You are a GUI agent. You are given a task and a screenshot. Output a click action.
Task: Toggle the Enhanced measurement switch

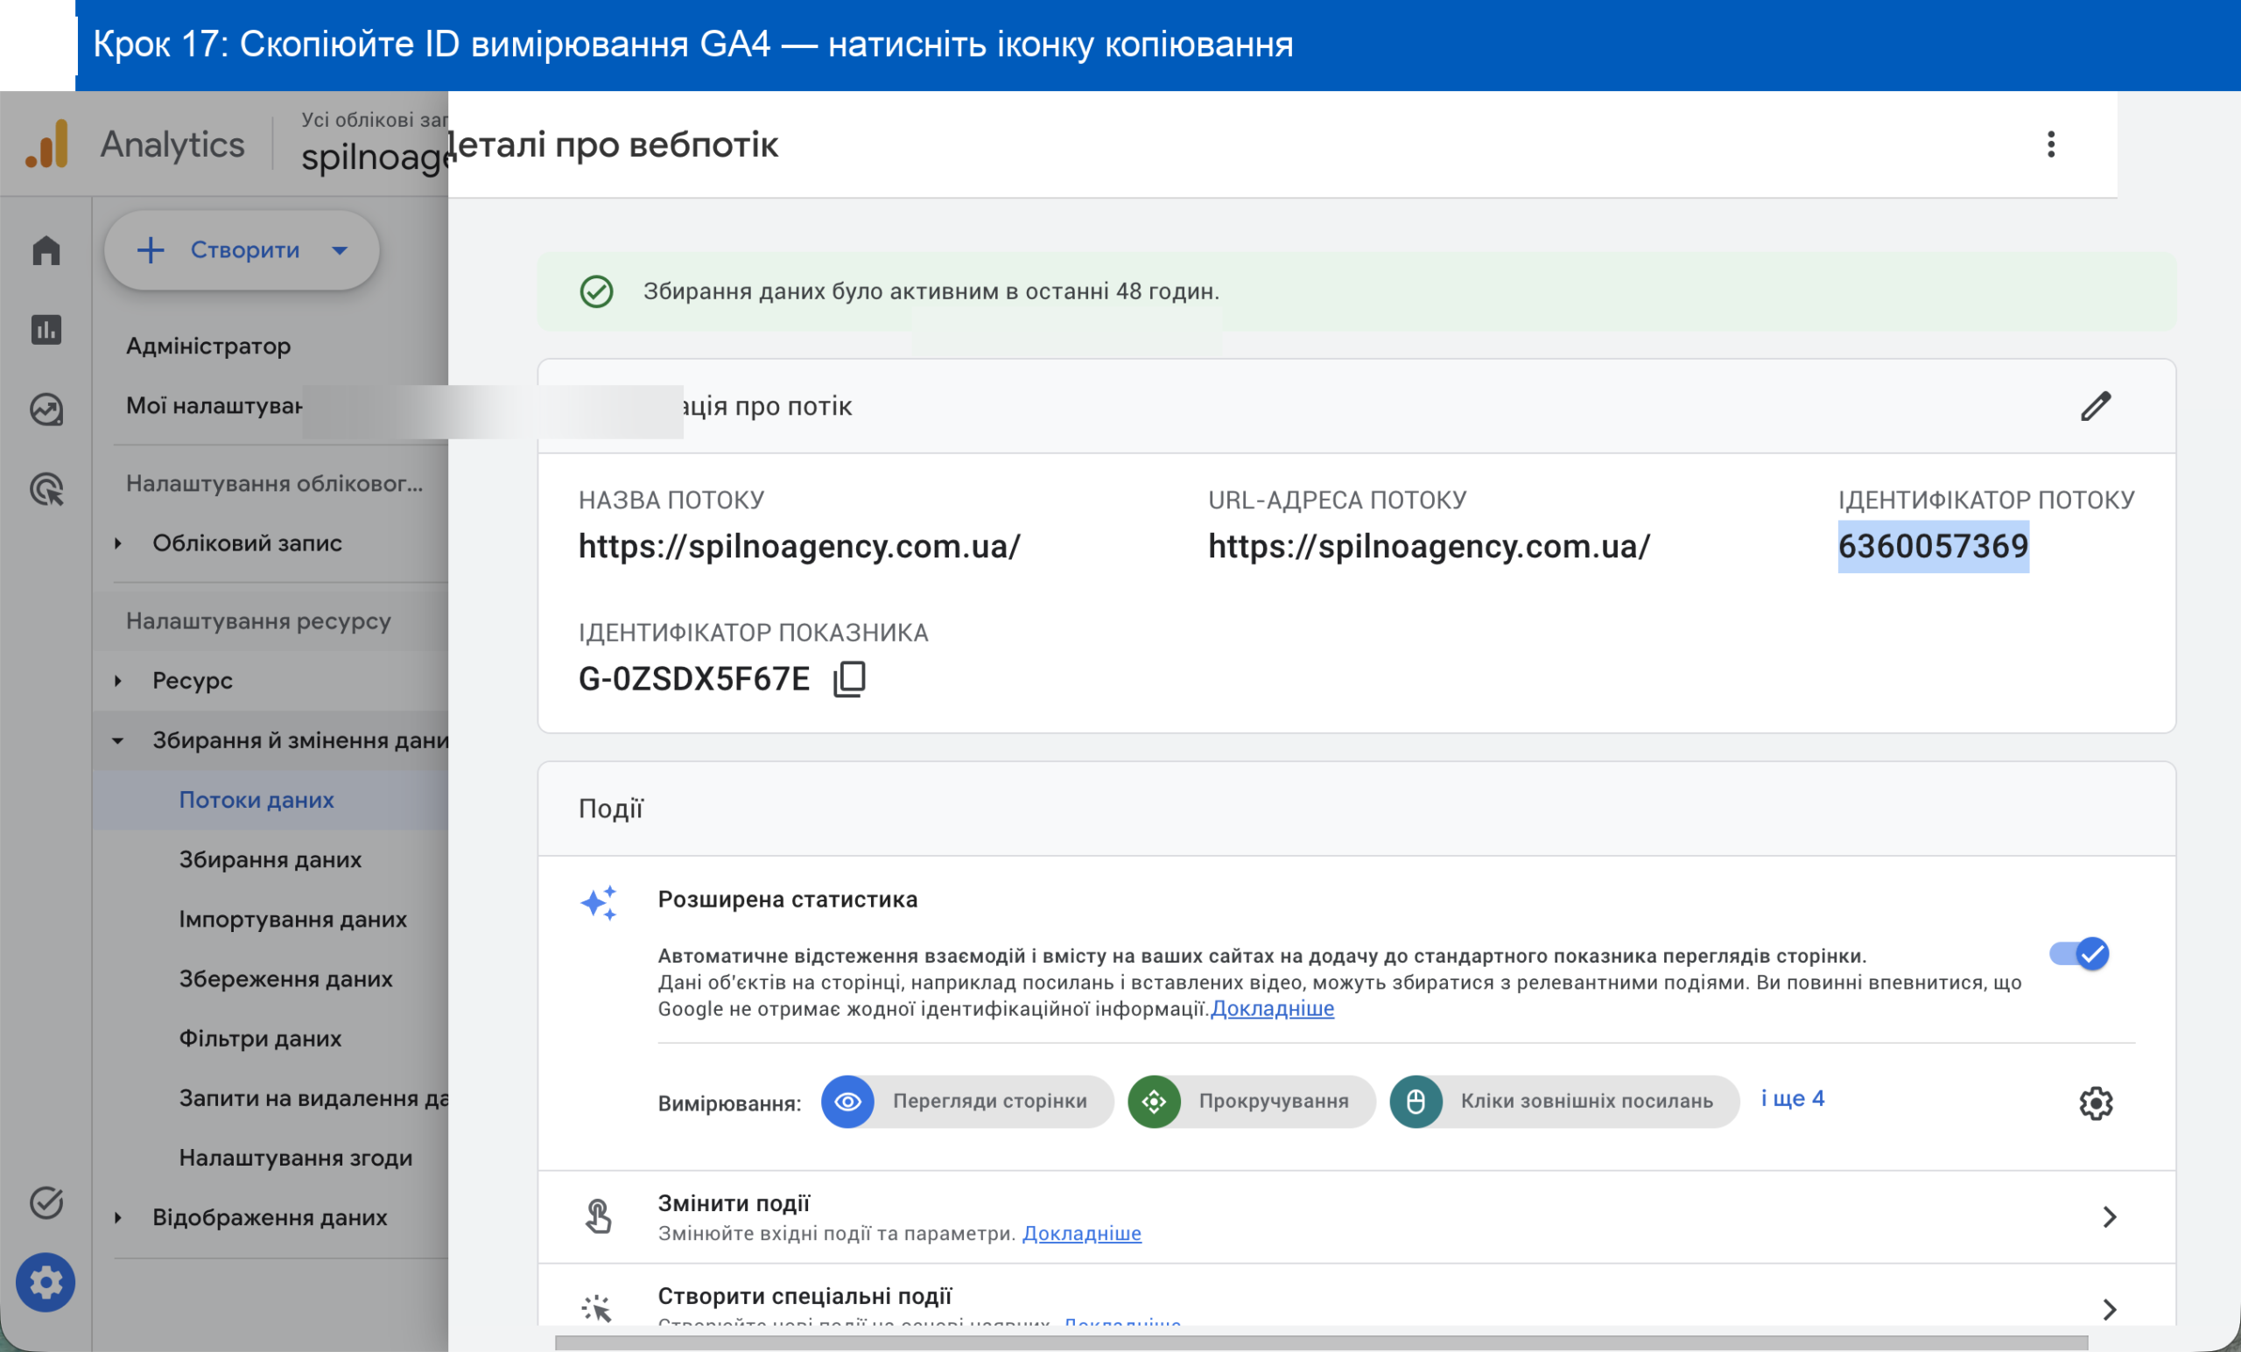tap(2079, 954)
